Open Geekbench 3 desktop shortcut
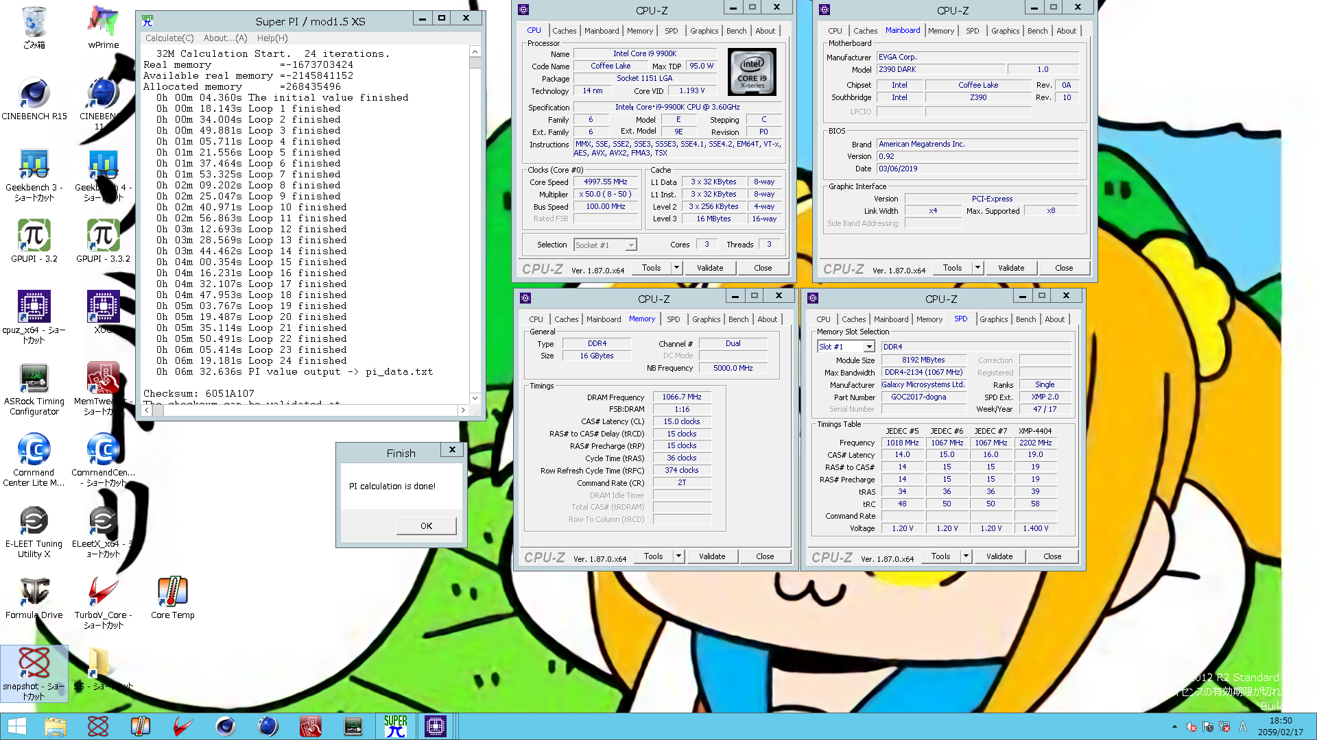This screenshot has width=1317, height=740. (x=34, y=175)
